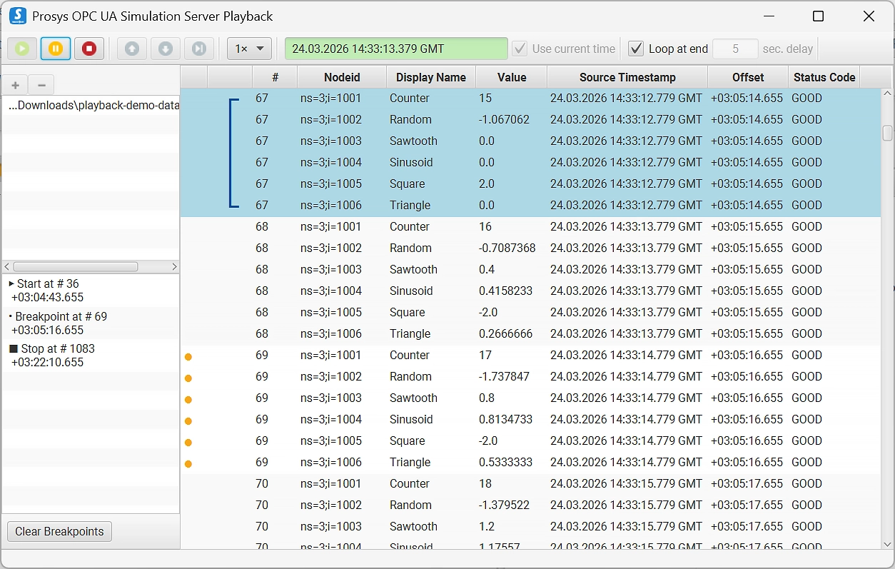Sort by the Source Timestamp column header
The height and width of the screenshot is (569, 895).
pos(627,77)
